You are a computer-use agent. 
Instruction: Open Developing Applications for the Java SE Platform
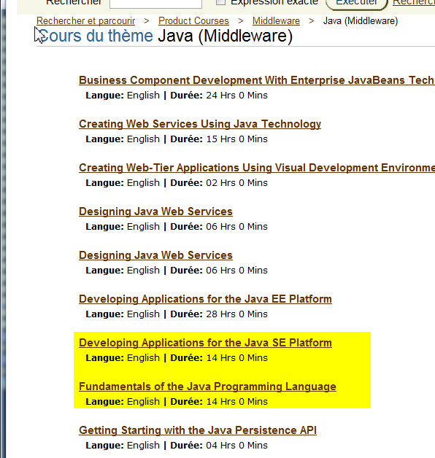point(205,343)
